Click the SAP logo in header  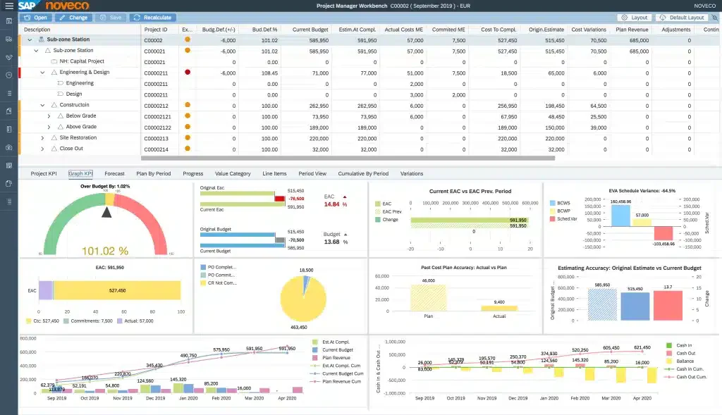tap(27, 6)
